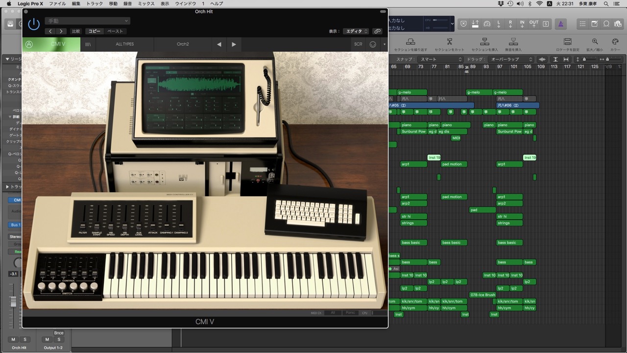Open the list editors panel

pyautogui.click(x=582, y=24)
